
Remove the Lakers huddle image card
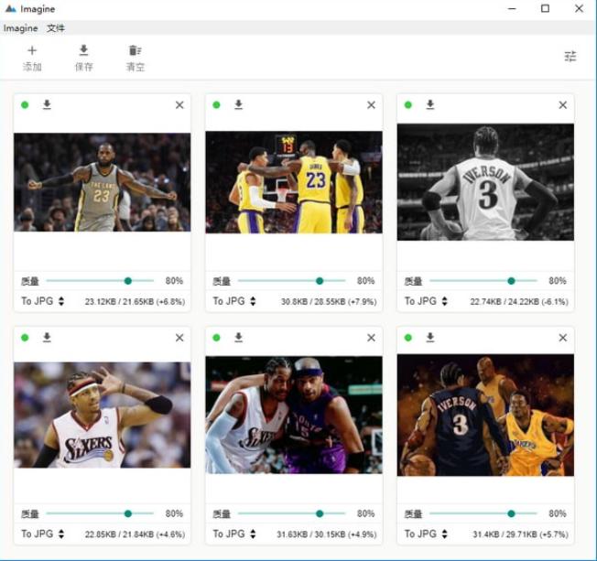[371, 105]
